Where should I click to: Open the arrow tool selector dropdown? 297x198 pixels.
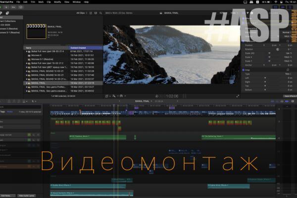tap(34, 101)
